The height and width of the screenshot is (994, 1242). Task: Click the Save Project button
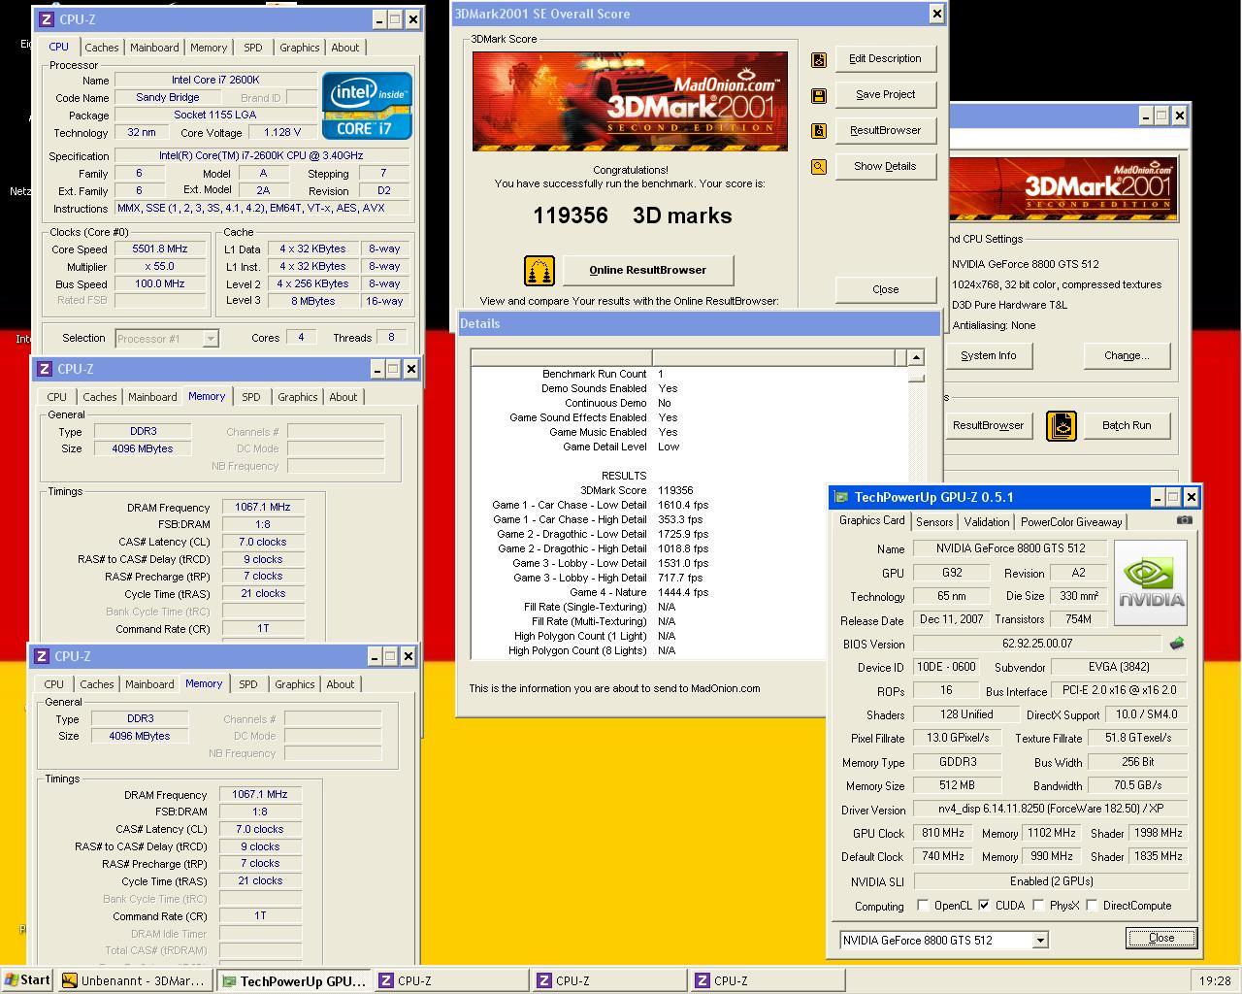pos(885,94)
